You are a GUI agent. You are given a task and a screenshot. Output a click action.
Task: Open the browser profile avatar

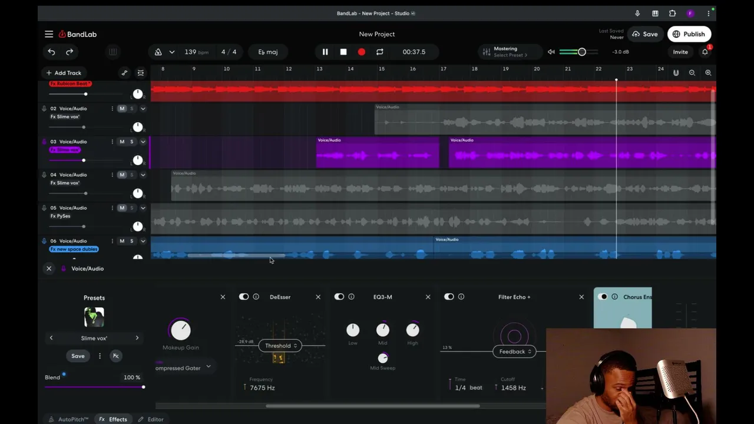[x=690, y=14]
